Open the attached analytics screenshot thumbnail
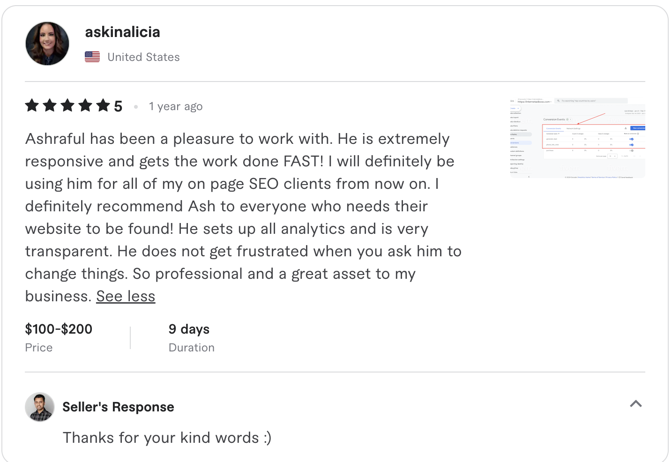 [x=577, y=138]
